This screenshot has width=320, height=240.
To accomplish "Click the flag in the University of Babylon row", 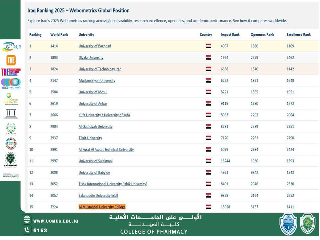I will click(208, 172).
